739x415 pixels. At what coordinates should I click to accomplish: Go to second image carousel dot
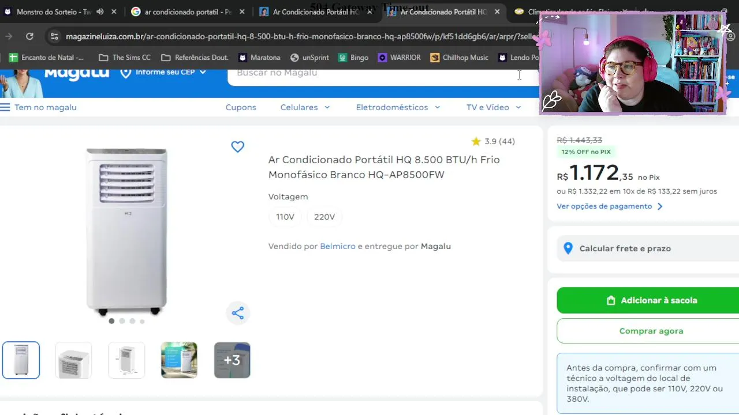(122, 321)
